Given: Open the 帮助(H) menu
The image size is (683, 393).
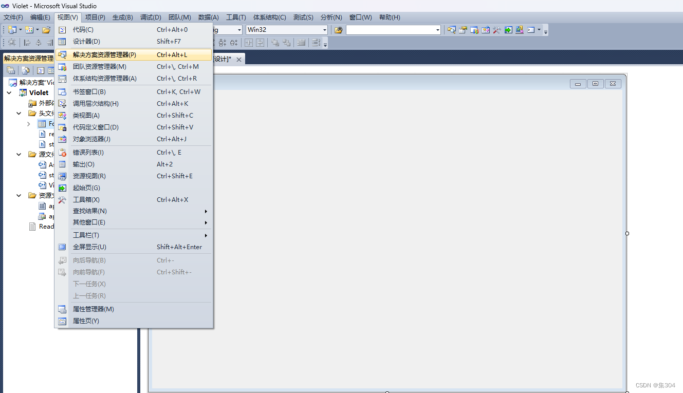Looking at the screenshot, I should coord(390,17).
